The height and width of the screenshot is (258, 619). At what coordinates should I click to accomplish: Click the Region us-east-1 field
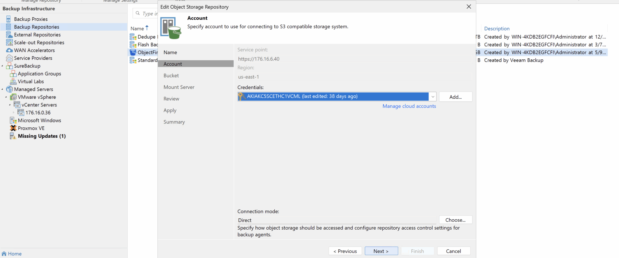click(x=355, y=77)
